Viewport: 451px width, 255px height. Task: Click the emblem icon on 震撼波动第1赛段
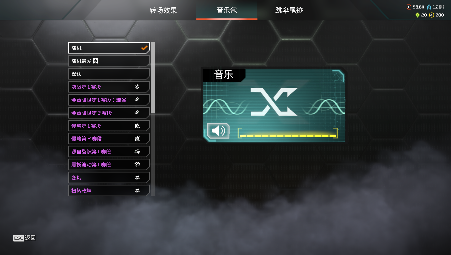(x=137, y=165)
